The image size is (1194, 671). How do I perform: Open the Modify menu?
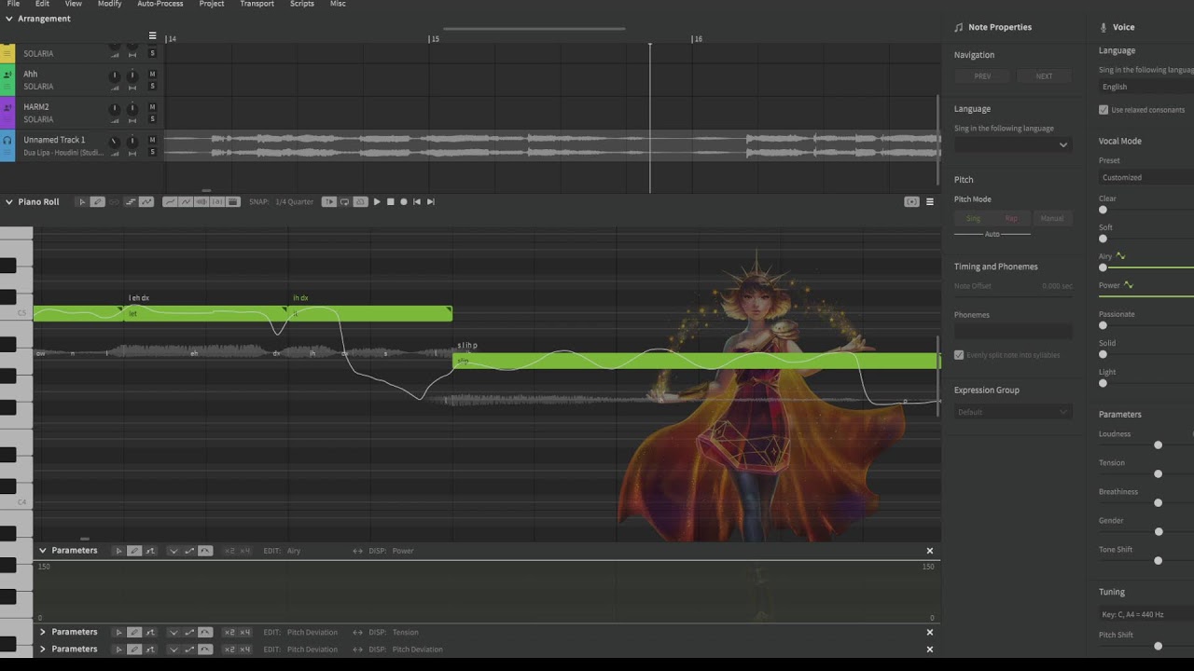[109, 4]
